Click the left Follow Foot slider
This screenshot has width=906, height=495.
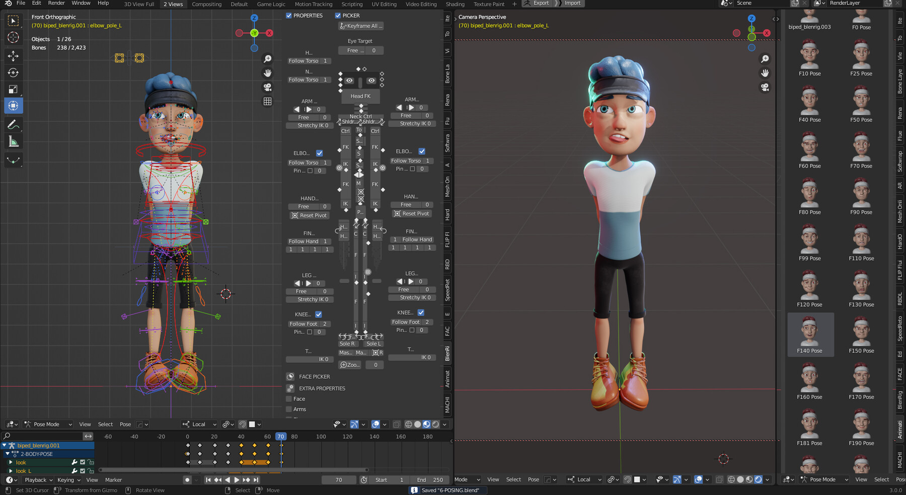pyautogui.click(x=309, y=324)
